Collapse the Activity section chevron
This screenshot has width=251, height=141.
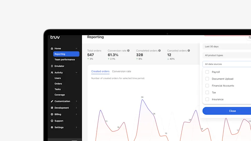(x=76, y=73)
